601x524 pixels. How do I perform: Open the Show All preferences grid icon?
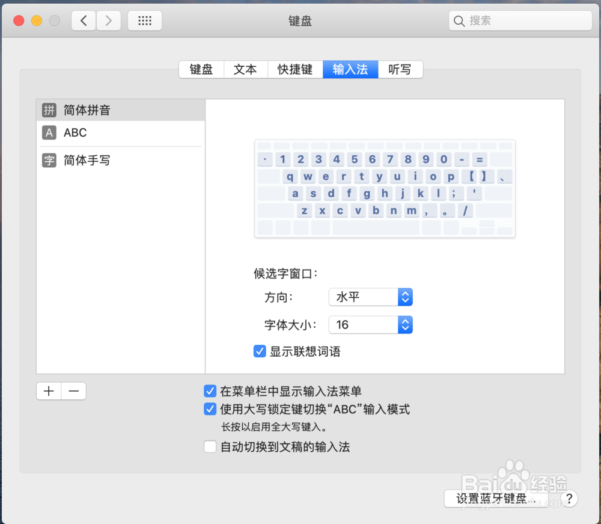pos(144,20)
